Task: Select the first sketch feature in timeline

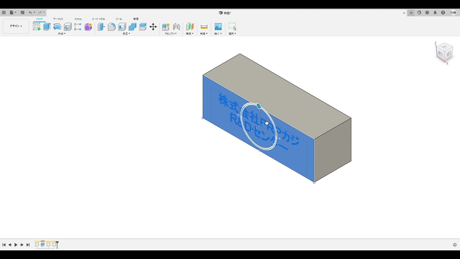Action: (x=37, y=245)
